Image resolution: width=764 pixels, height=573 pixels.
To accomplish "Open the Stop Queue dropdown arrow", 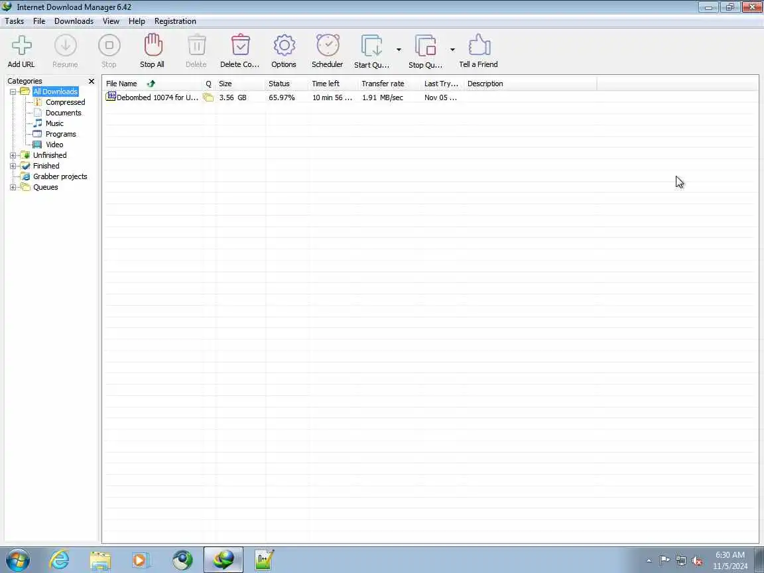I will click(452, 50).
